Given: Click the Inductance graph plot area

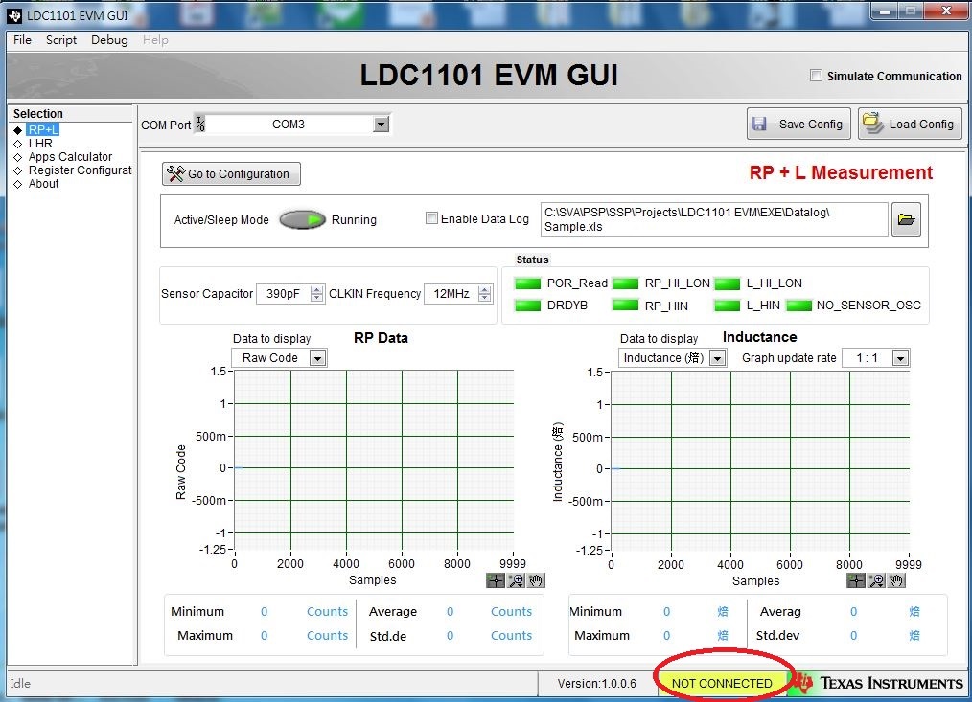Looking at the screenshot, I should (760, 461).
